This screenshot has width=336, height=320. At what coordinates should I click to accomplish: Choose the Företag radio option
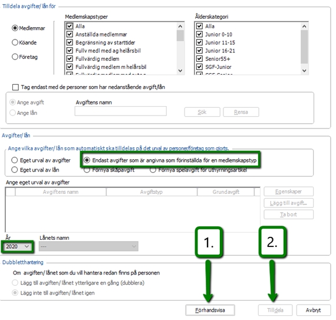coord(15,57)
